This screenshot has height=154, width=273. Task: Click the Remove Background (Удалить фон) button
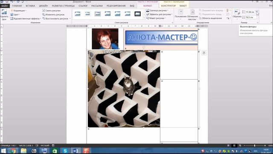pyautogui.click(x=4, y=15)
